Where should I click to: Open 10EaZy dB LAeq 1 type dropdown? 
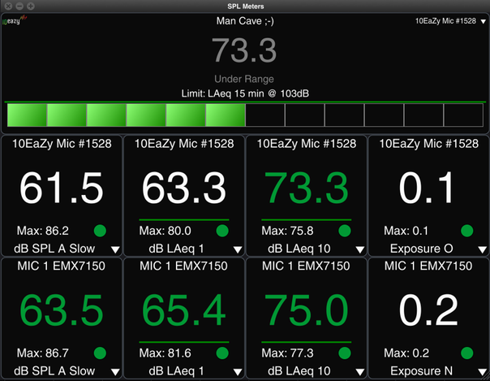(237, 249)
